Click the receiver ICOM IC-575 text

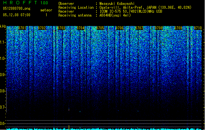tap(131, 11)
